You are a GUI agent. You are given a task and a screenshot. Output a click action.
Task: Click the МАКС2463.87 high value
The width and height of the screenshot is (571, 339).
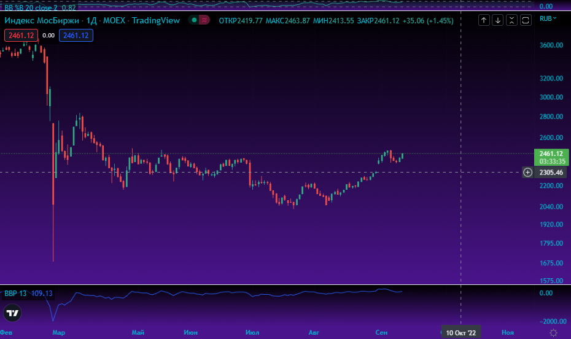[x=288, y=21]
